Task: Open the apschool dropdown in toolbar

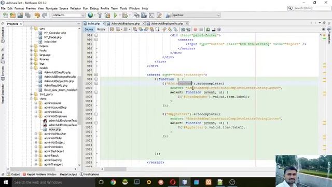Action: [196, 15]
